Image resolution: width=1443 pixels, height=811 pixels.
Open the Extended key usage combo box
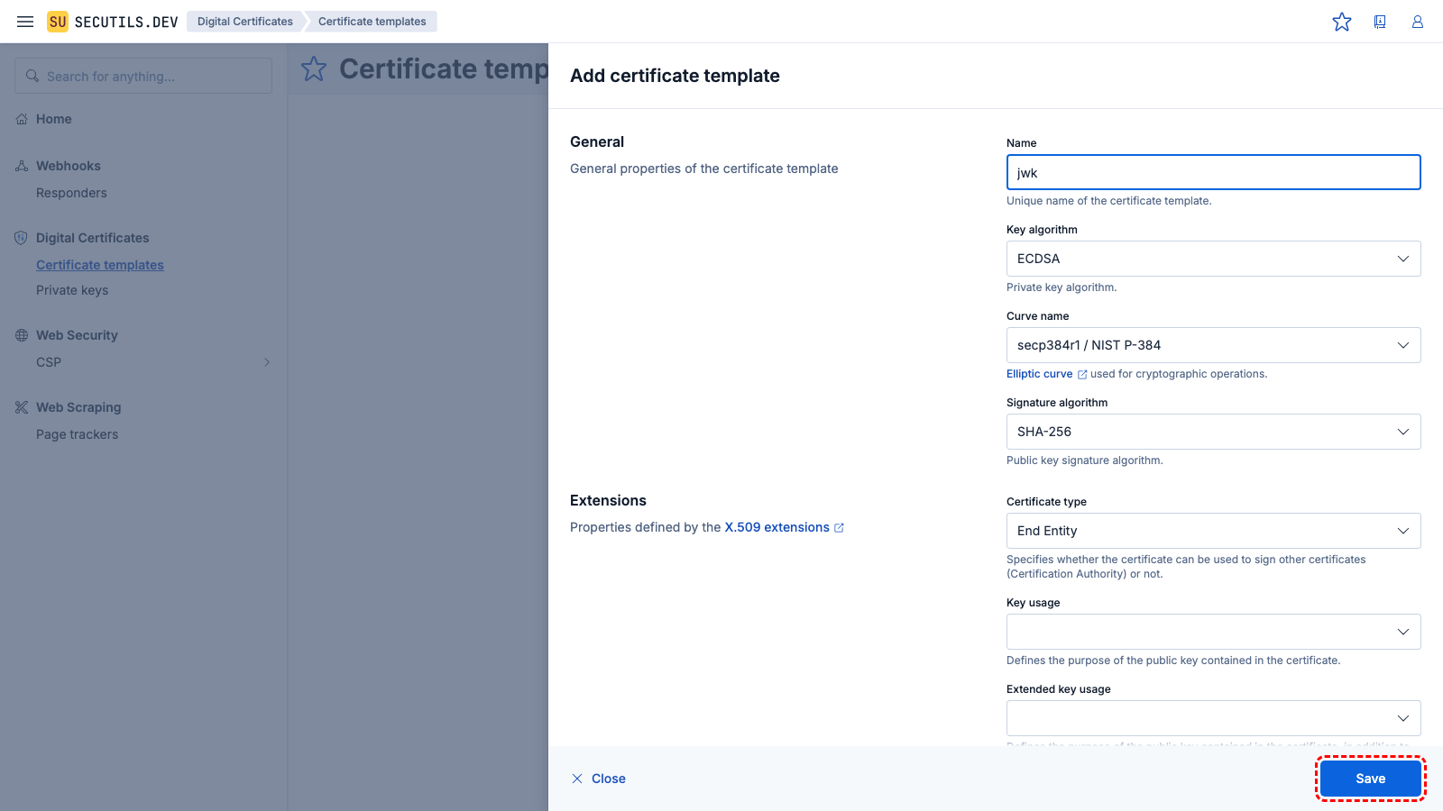pyautogui.click(x=1212, y=718)
